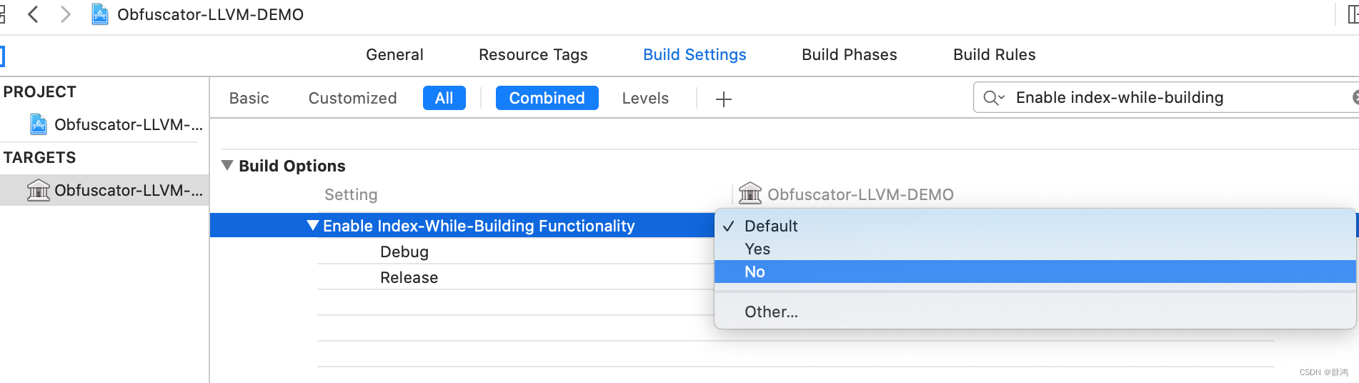
Task: Click the target building icon in sidebar
Action: click(x=38, y=190)
